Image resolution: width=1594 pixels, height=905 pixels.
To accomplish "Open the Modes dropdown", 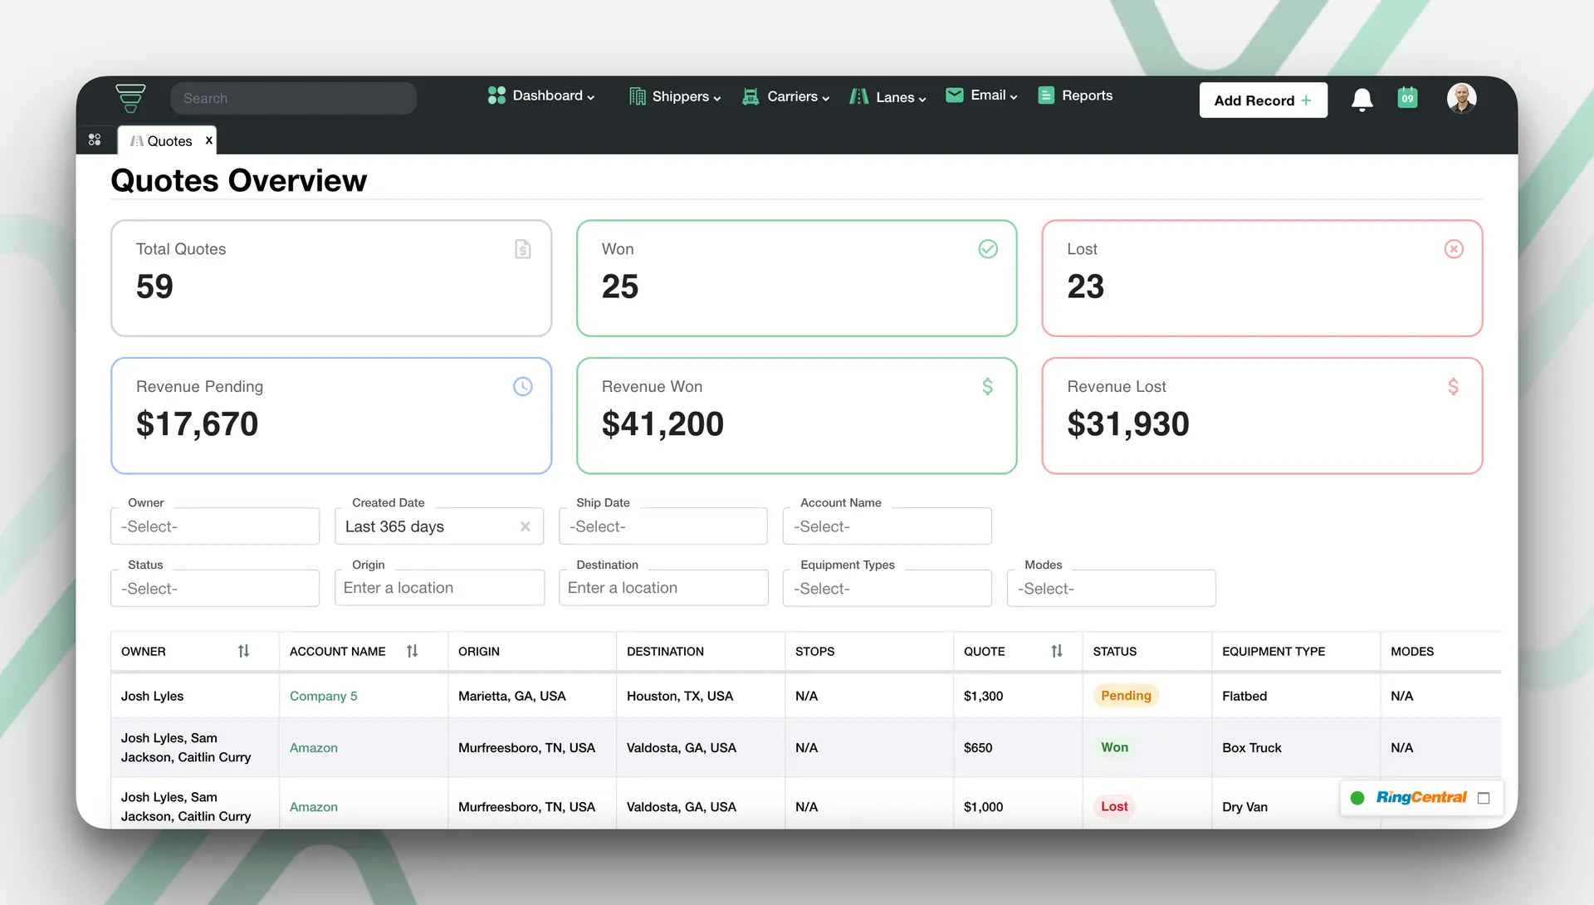I will (x=1111, y=588).
